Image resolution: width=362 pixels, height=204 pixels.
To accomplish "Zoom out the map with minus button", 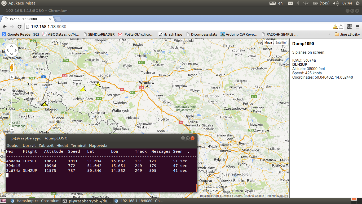I will 12,129.
